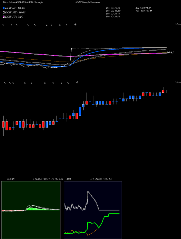Click the 'Pre O: 10.50' open value
The height and width of the screenshot is (239, 181).
point(113,8)
